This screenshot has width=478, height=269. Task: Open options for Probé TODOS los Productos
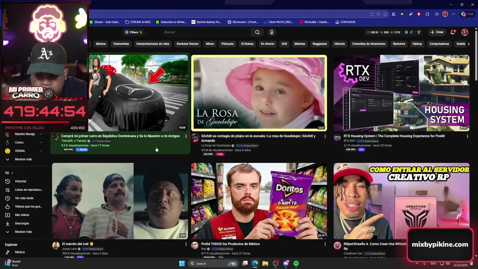click(x=325, y=244)
